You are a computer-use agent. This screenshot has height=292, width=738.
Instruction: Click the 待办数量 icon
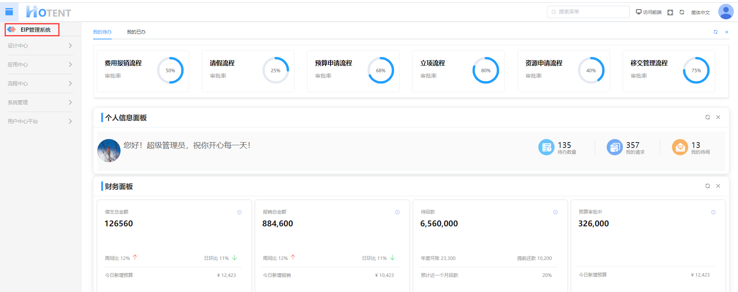[546, 147]
